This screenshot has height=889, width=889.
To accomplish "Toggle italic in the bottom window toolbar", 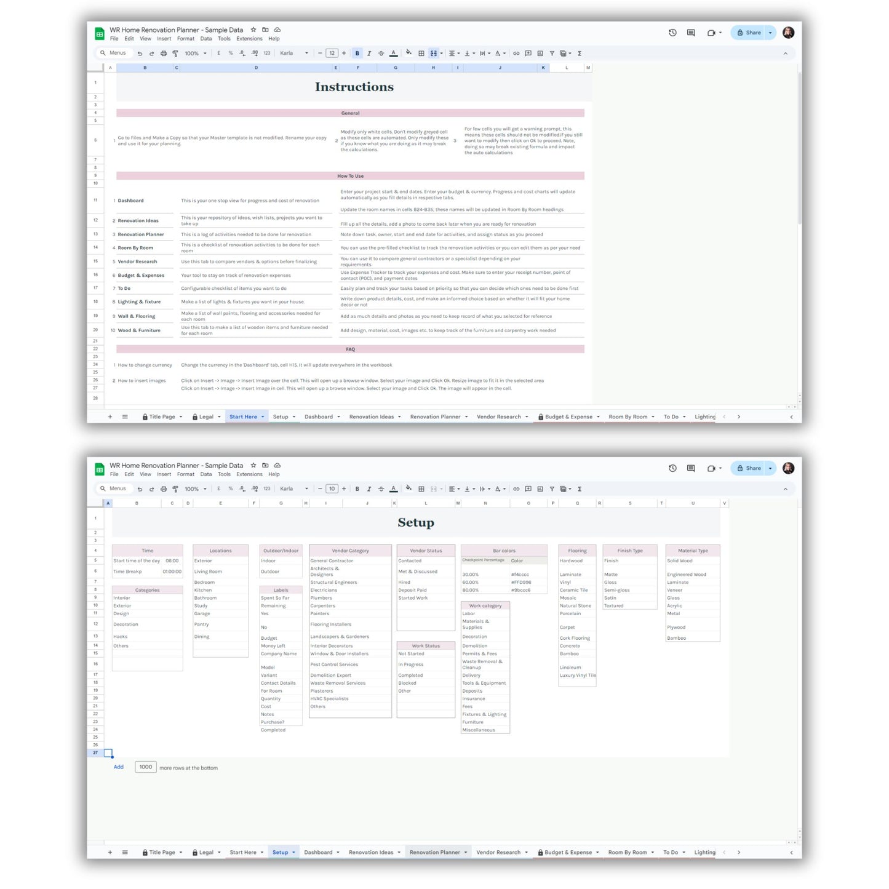I will [369, 489].
